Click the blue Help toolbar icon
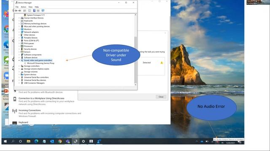Viewport: 270px width, 151px height. [x=34, y=10]
